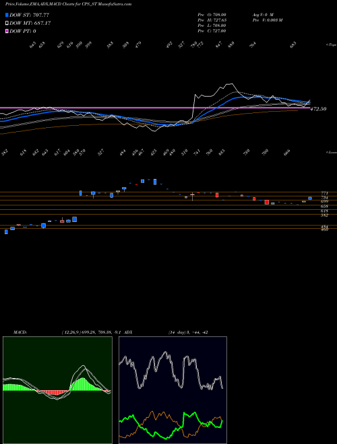Click the 699 support level label

point(324,201)
